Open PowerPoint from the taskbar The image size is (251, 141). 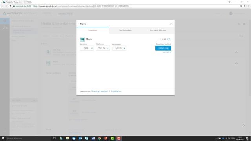[x=106, y=138]
